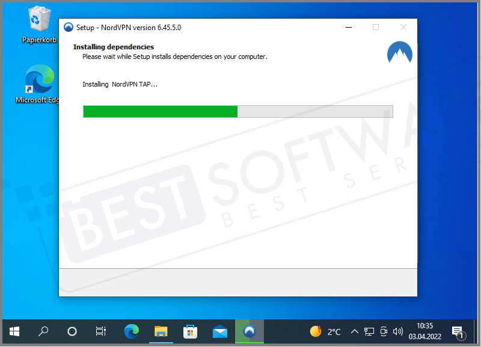Open the Windows Start menu
The width and height of the screenshot is (481, 347).
pos(14,331)
